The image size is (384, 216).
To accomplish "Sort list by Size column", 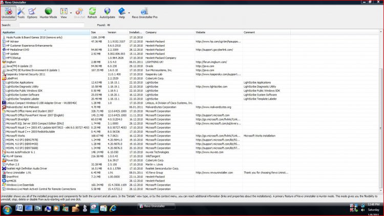I will 98,32.
